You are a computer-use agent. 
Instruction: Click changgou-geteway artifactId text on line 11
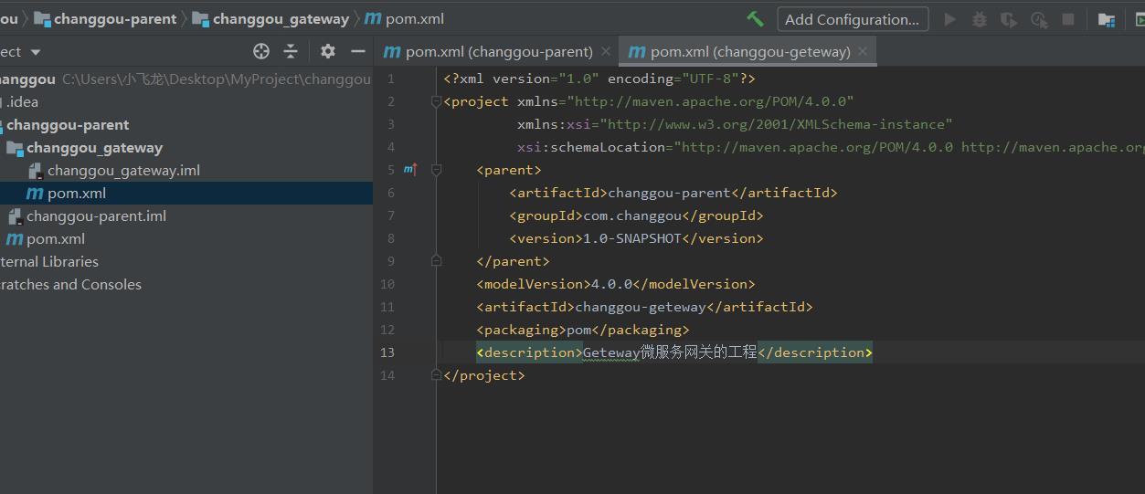[641, 307]
